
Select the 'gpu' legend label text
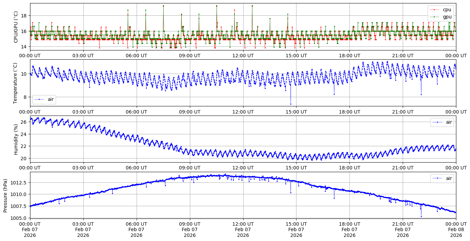point(447,17)
